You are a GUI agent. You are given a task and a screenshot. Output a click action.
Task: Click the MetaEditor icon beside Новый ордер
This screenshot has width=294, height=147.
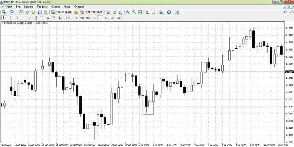click(x=76, y=12)
